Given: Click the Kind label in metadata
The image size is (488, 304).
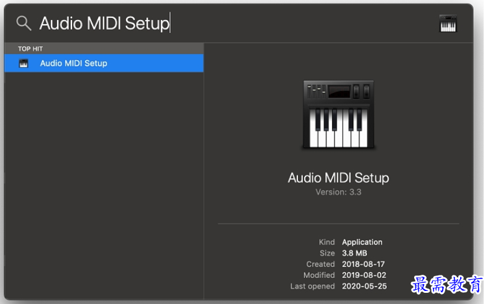Looking at the screenshot, I should [x=327, y=242].
